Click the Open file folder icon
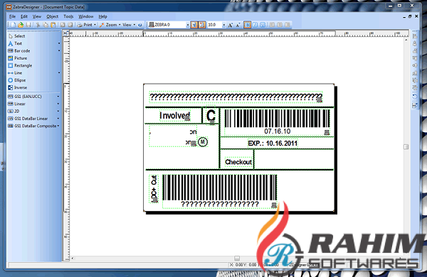Viewport: 427px width, 277px height. coord(21,25)
